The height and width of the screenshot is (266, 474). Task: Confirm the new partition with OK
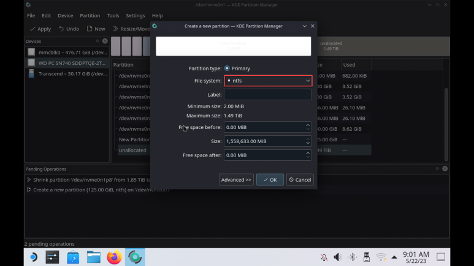(x=270, y=180)
